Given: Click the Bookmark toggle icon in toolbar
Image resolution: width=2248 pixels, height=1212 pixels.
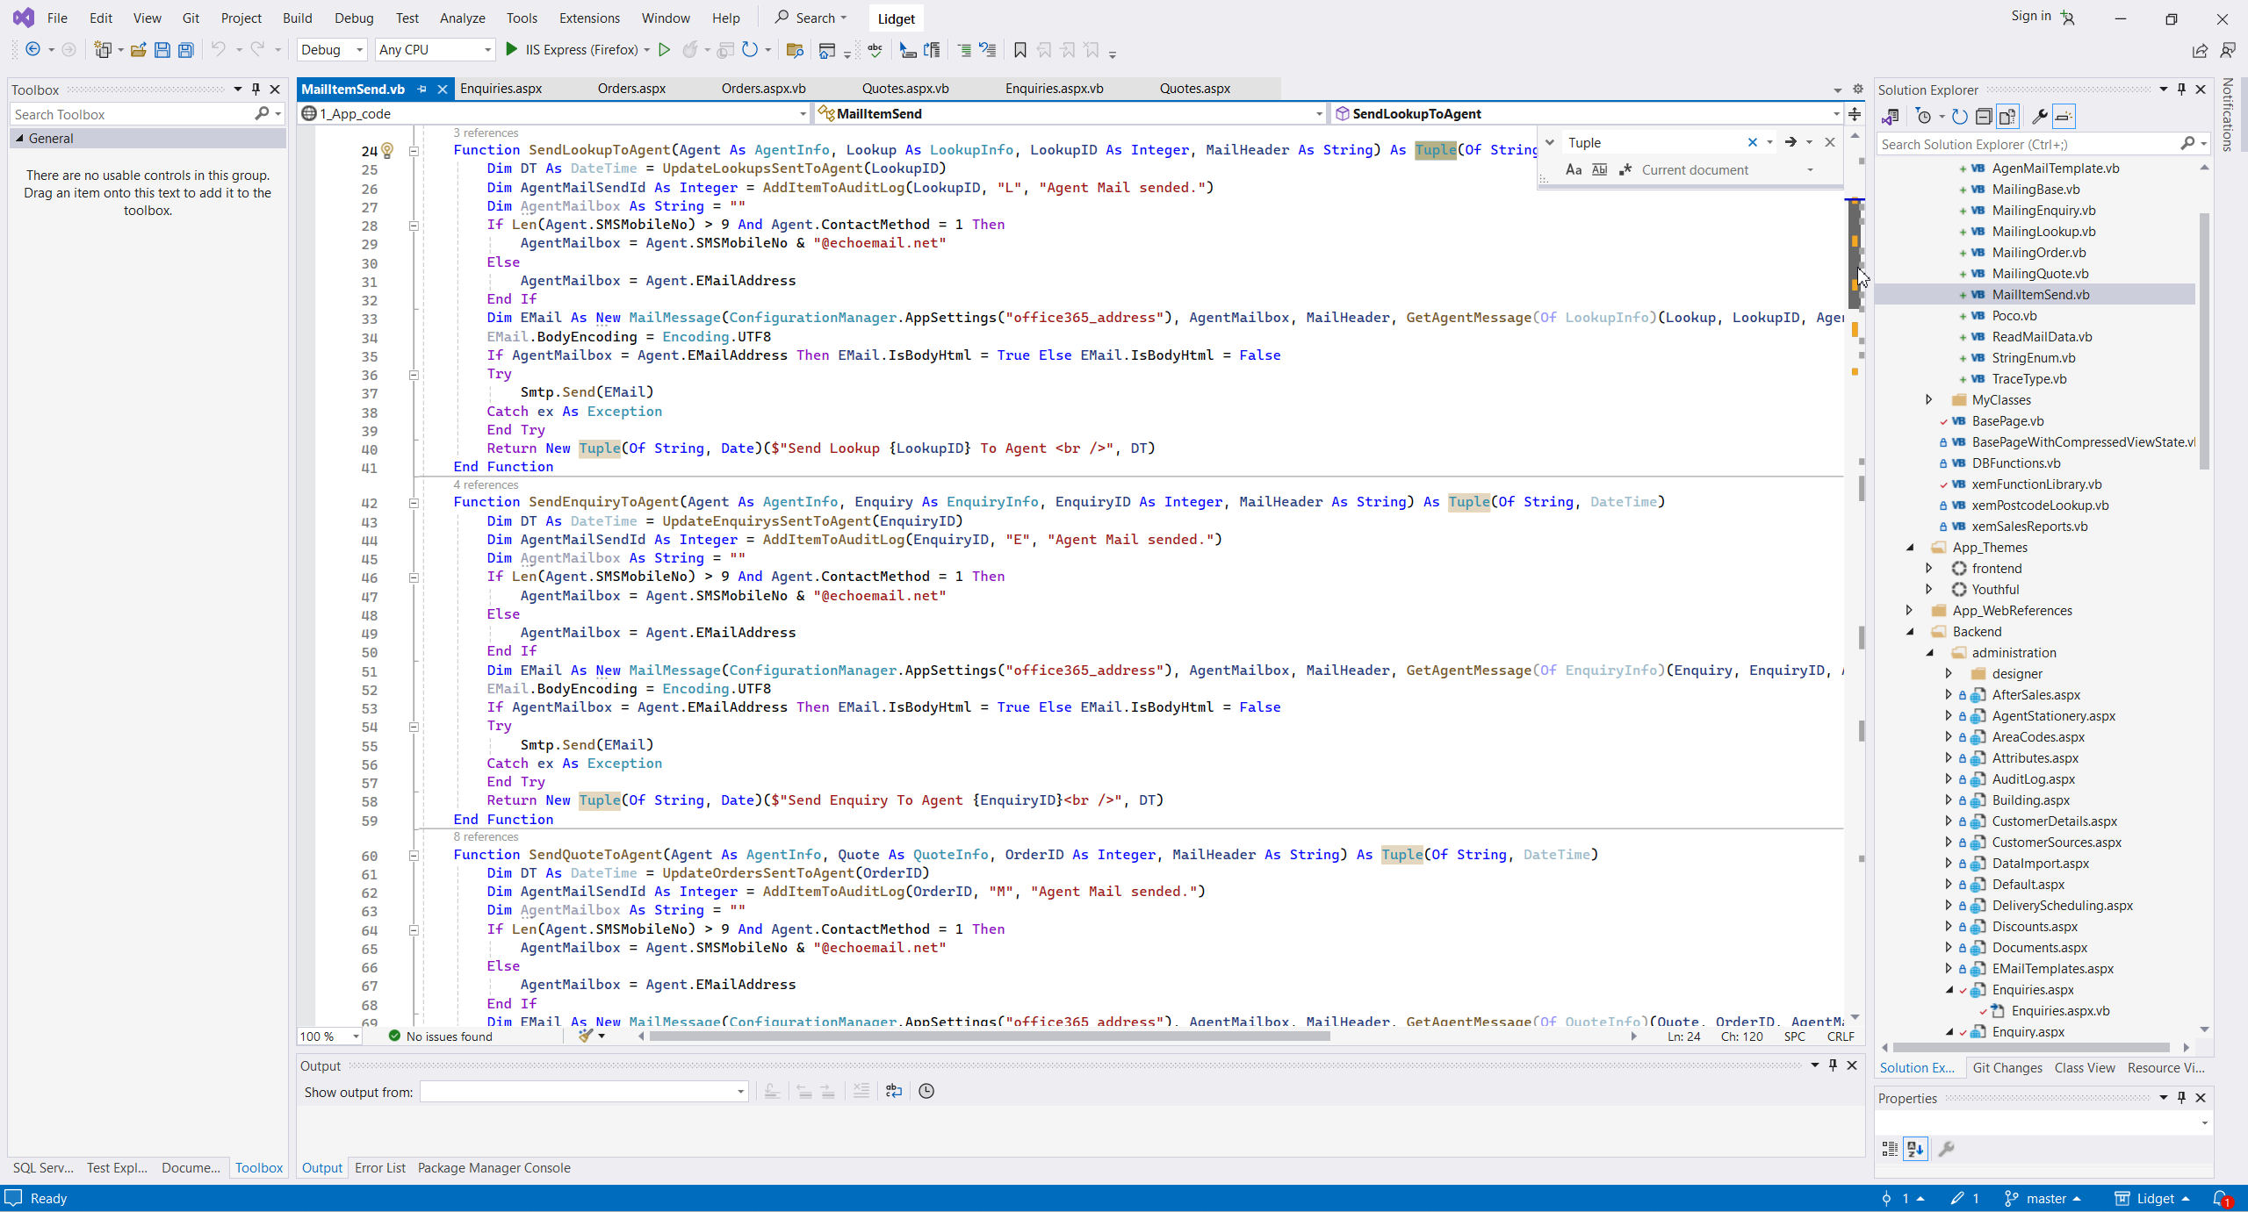Looking at the screenshot, I should 1020,50.
